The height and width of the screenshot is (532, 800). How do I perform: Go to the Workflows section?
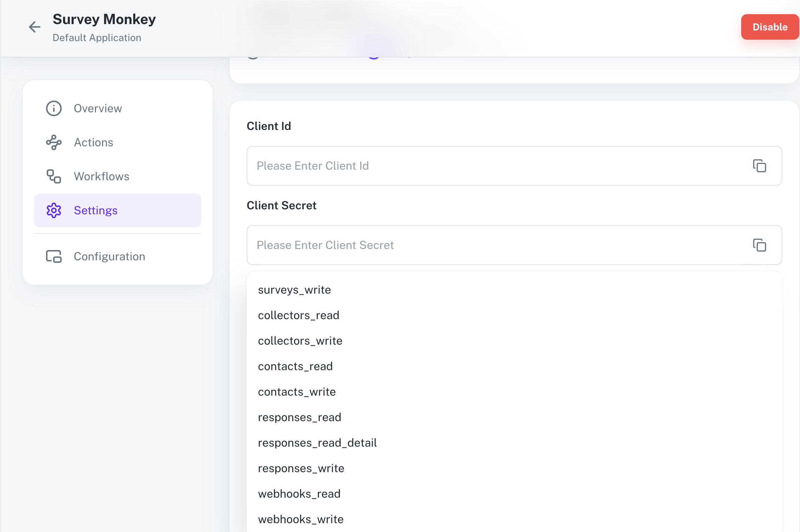101,176
